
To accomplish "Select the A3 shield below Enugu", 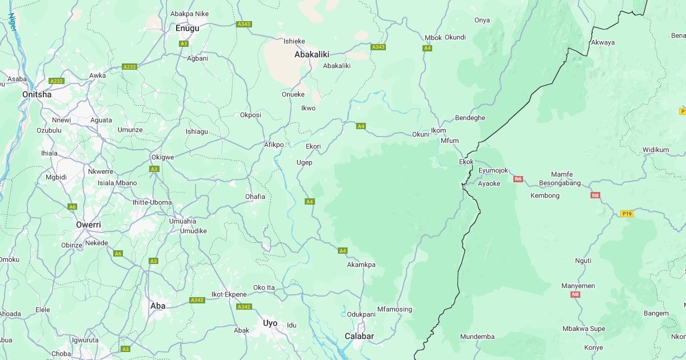I will tap(184, 43).
